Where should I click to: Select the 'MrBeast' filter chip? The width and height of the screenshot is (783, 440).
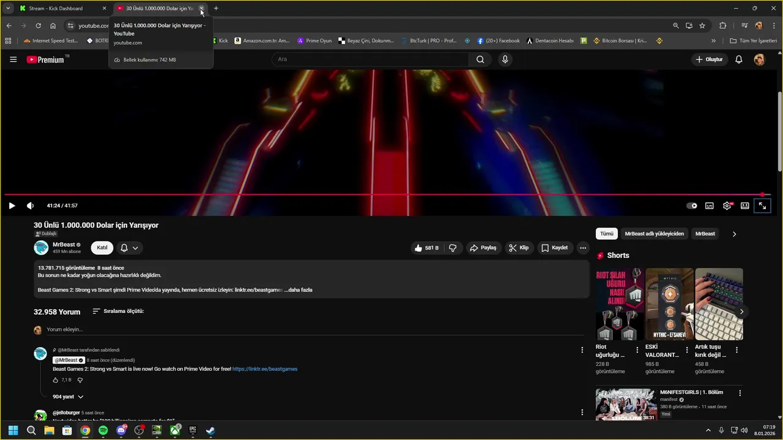[705, 233]
